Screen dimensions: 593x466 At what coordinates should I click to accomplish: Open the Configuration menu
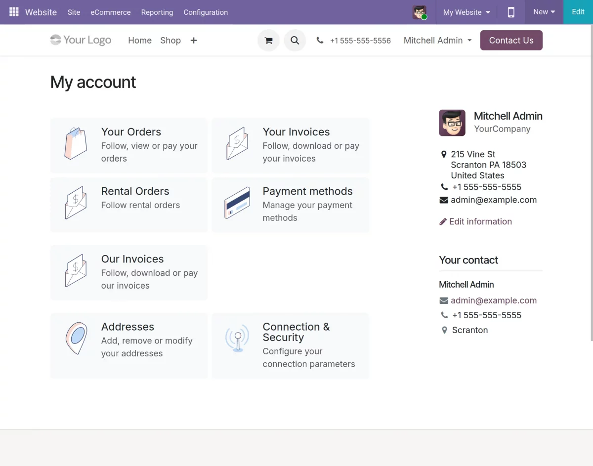(x=206, y=12)
